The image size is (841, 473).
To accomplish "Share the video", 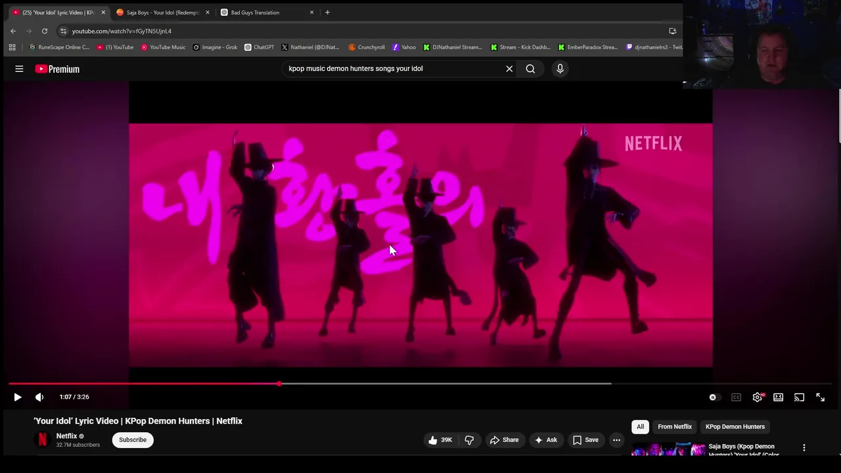I will pyautogui.click(x=504, y=440).
